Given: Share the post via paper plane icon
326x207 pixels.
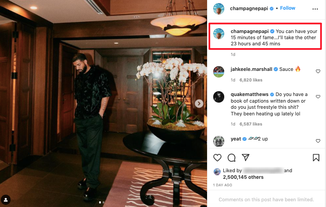Looking at the screenshot, I should pyautogui.click(x=246, y=157).
